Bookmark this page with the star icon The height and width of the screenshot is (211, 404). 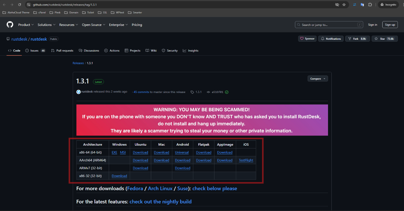pyautogui.click(x=344, y=5)
